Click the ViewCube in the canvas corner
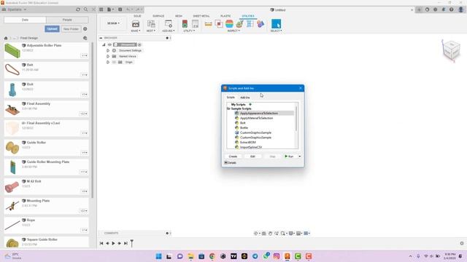Viewport: 467px width, 262px height. point(452,50)
